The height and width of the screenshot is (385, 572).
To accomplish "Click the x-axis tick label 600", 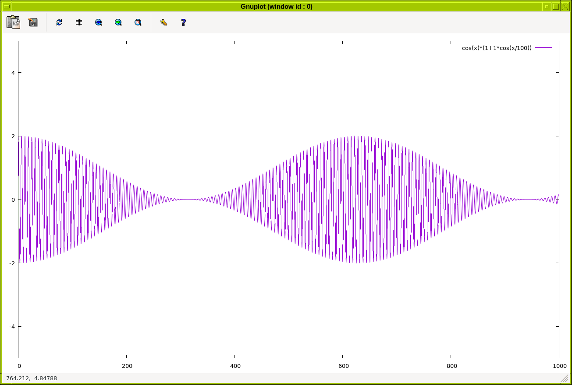I will coord(343,366).
